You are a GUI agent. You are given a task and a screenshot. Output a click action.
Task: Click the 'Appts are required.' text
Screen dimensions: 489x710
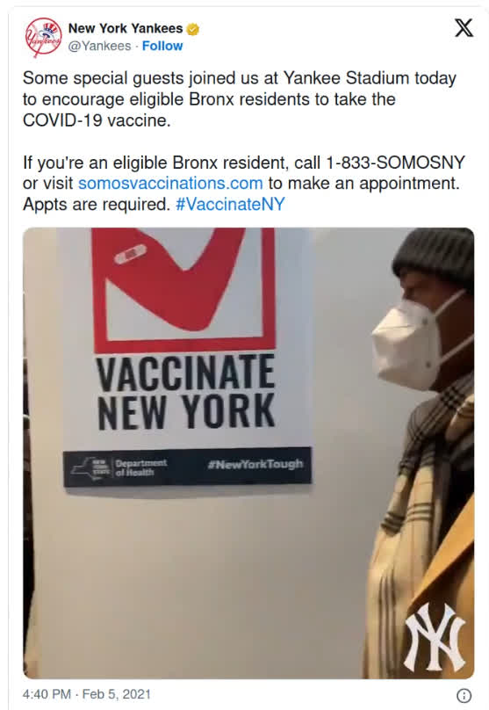[x=97, y=205]
